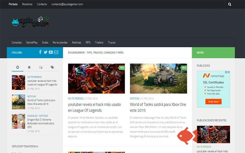The height and width of the screenshot is (153, 245).
Task: Open sidebar World of Tanks thumbnail
Action: tap(18, 102)
